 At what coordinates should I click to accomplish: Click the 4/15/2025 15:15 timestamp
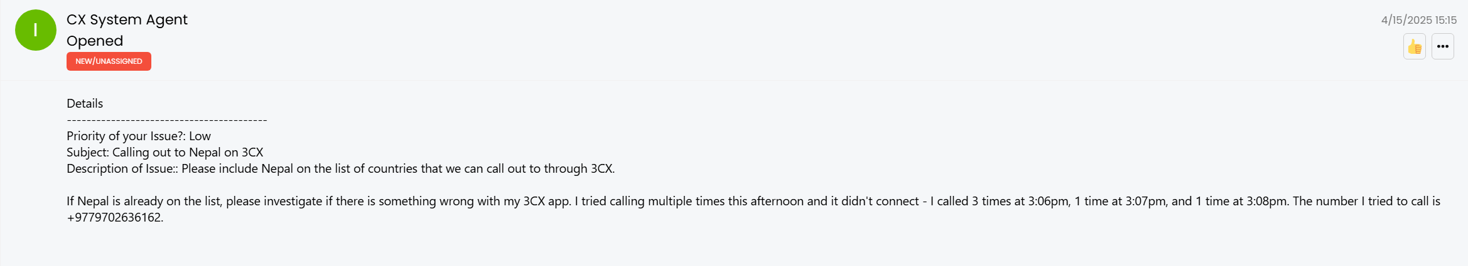[1418, 20]
